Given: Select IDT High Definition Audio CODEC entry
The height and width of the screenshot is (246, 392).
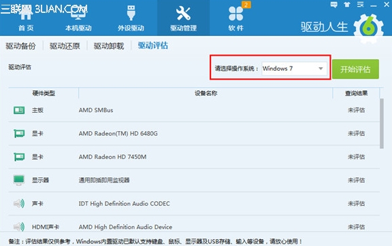Looking at the screenshot, I should (125, 204).
